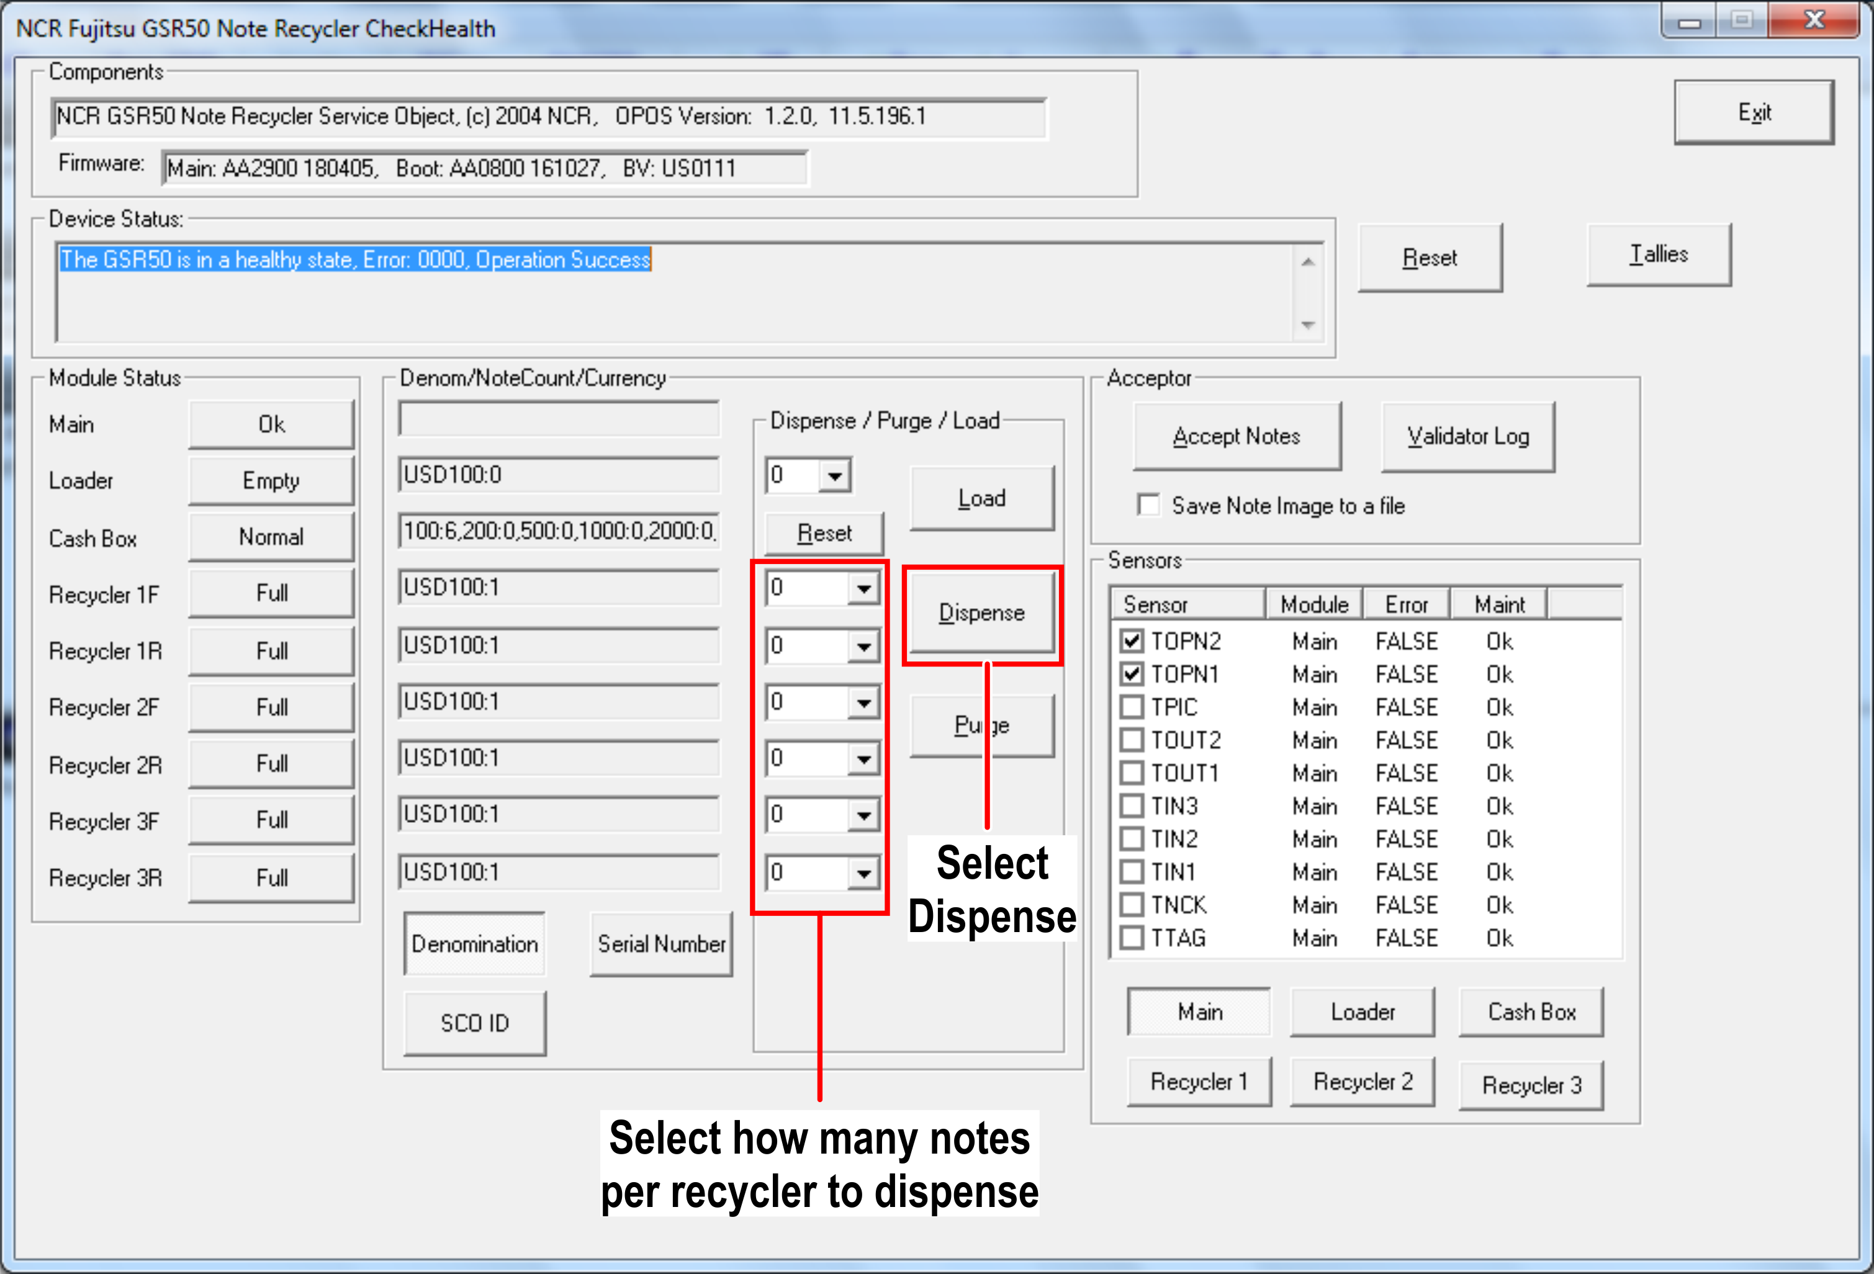Click the Serial Number button
The width and height of the screenshot is (1874, 1274).
(x=661, y=943)
